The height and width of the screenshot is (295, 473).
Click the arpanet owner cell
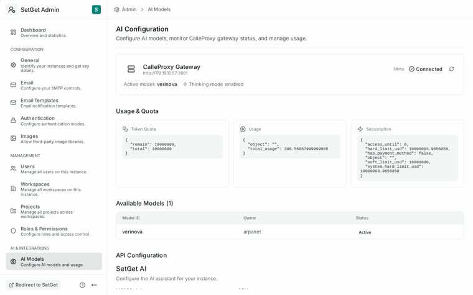(x=252, y=232)
